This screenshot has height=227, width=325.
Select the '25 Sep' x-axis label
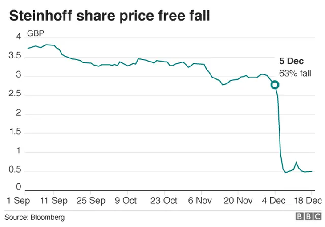click(90, 199)
